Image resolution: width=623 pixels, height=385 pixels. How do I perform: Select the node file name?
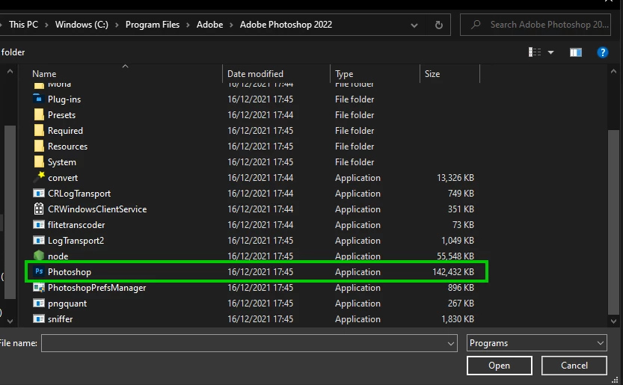pos(58,256)
